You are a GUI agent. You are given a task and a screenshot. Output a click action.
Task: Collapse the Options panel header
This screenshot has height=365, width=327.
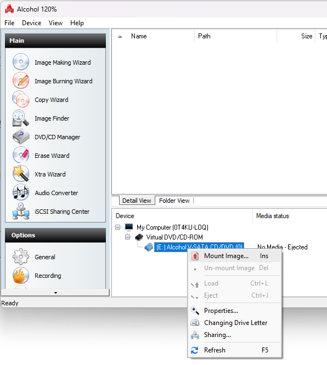[x=55, y=235]
